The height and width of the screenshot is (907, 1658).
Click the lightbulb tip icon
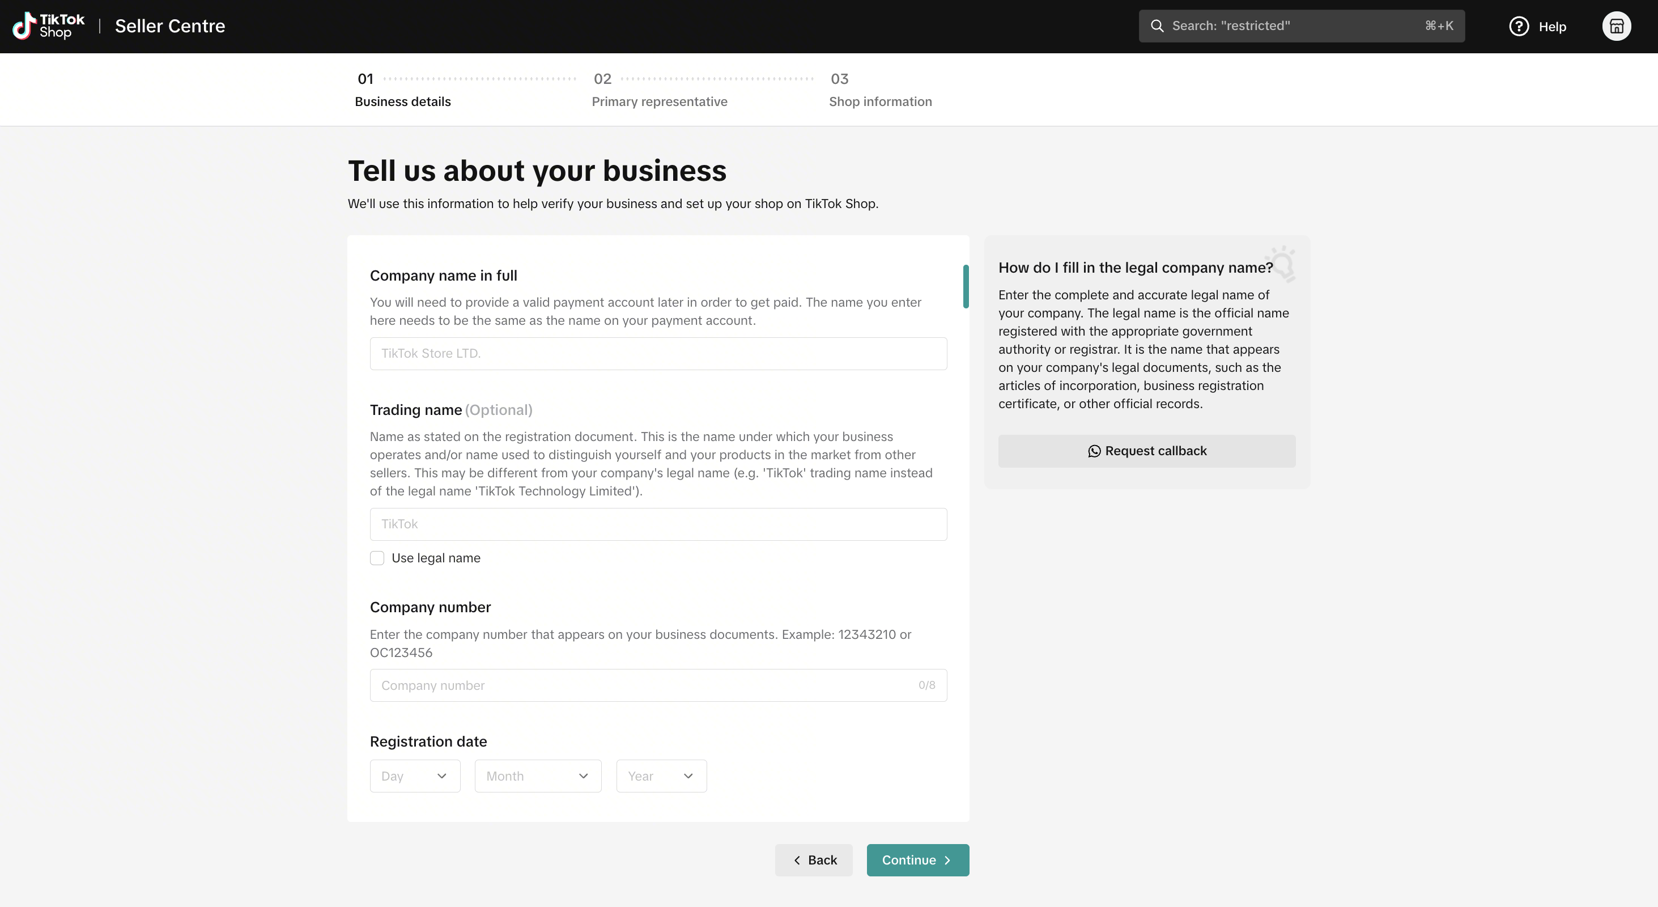click(1282, 264)
